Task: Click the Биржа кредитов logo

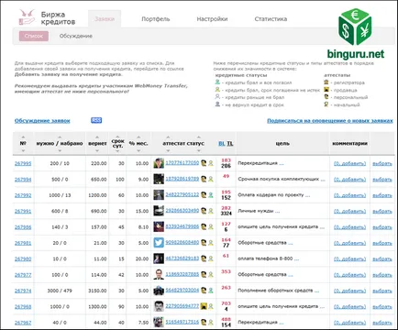Action: click(47, 17)
